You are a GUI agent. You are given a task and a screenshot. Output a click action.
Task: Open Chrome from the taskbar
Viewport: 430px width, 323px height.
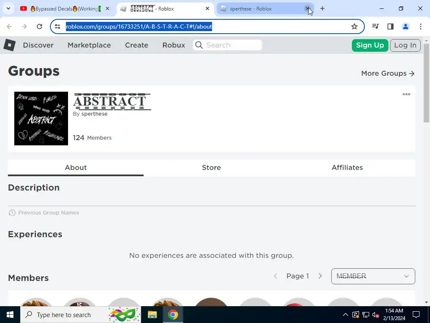pyautogui.click(x=173, y=315)
